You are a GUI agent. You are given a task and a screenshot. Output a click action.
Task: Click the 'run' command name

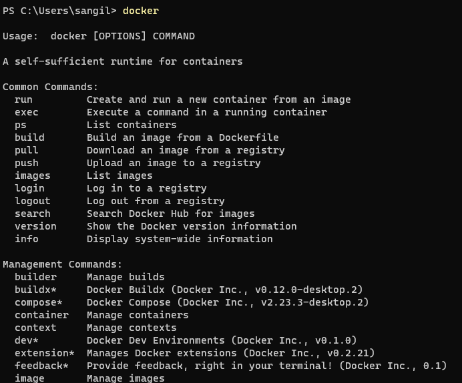pyautogui.click(x=23, y=99)
